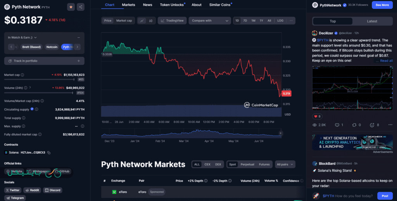397x201 pixels.
Task: Copy the Solana contract address
Action: [x=49, y=152]
